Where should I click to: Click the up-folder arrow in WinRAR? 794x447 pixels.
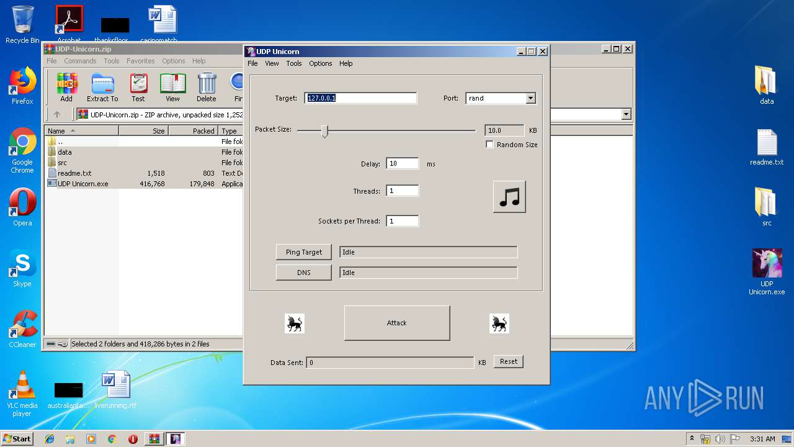[57, 114]
